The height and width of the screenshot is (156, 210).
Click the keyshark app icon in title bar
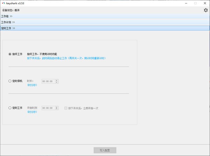3,3
